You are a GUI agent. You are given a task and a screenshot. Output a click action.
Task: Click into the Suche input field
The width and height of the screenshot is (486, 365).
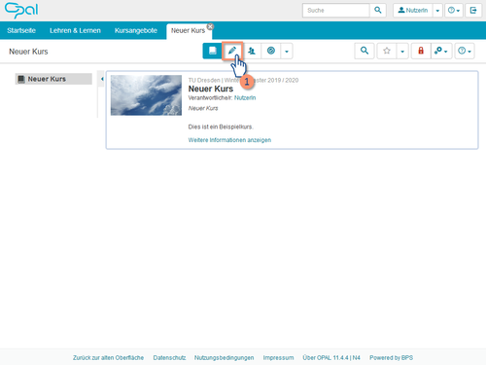pyautogui.click(x=336, y=11)
